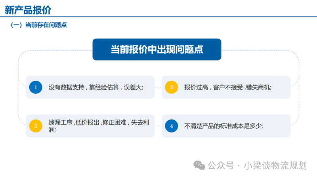This screenshot has height=178, width=317.
Task: Select the dashed connector left of the banner
Action: (55, 51)
